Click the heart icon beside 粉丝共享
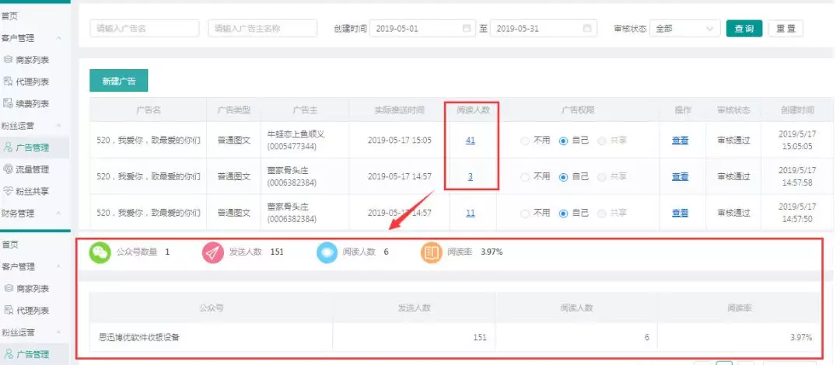 tap(8, 191)
